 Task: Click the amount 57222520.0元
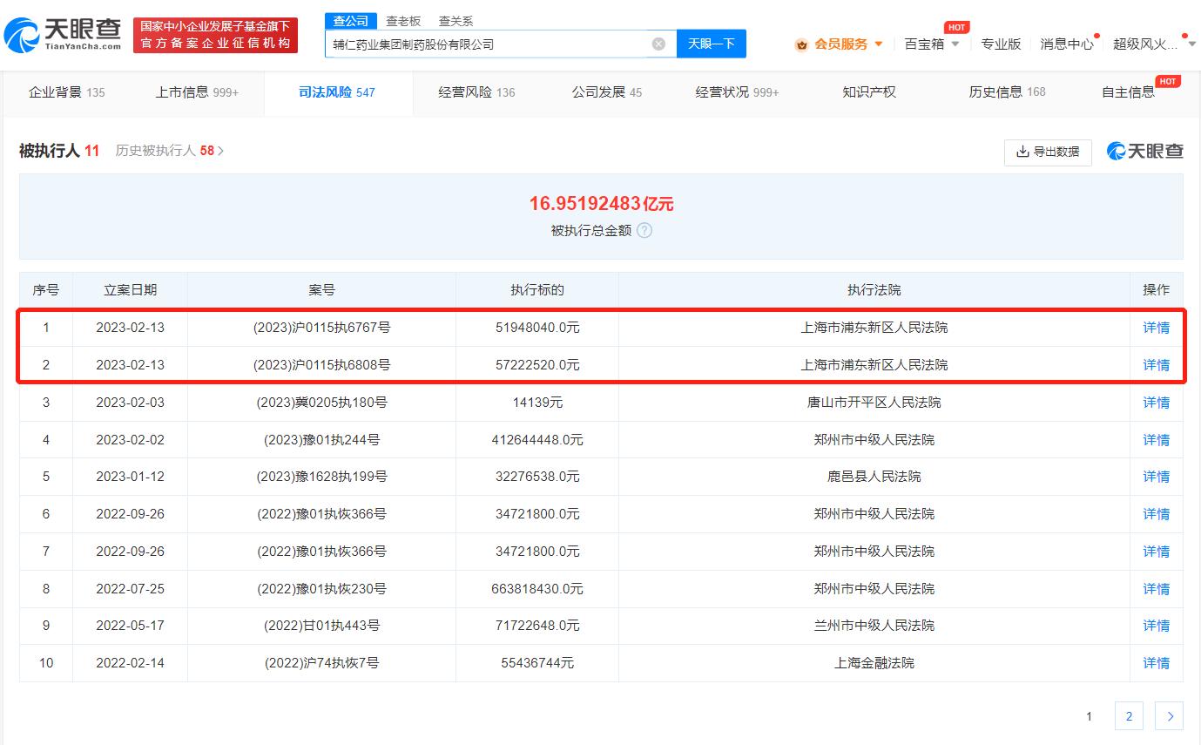[x=537, y=365]
